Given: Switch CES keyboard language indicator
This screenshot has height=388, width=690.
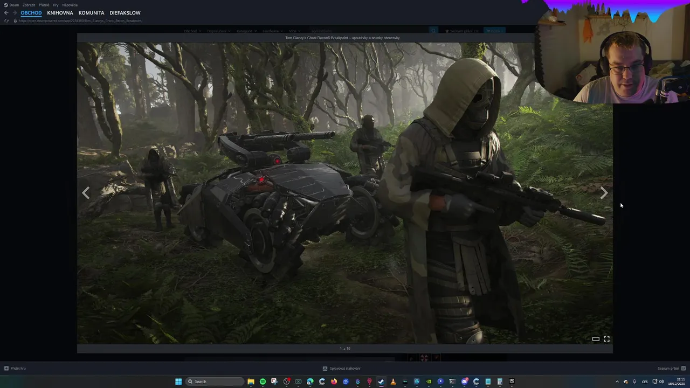Looking at the screenshot, I should tap(645, 382).
